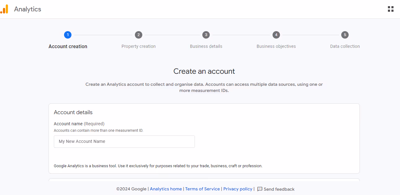Viewport: 400px width, 195px height.
Task: Open the Google apps grid icon
Action: (x=391, y=9)
